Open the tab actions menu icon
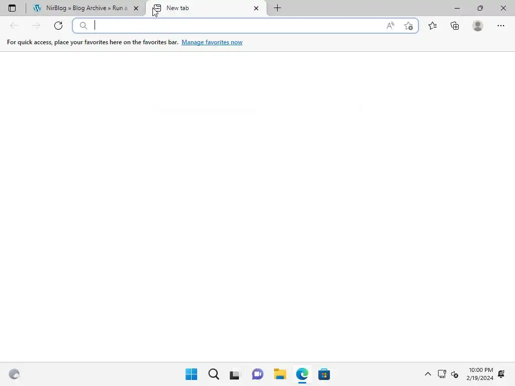 12,8
